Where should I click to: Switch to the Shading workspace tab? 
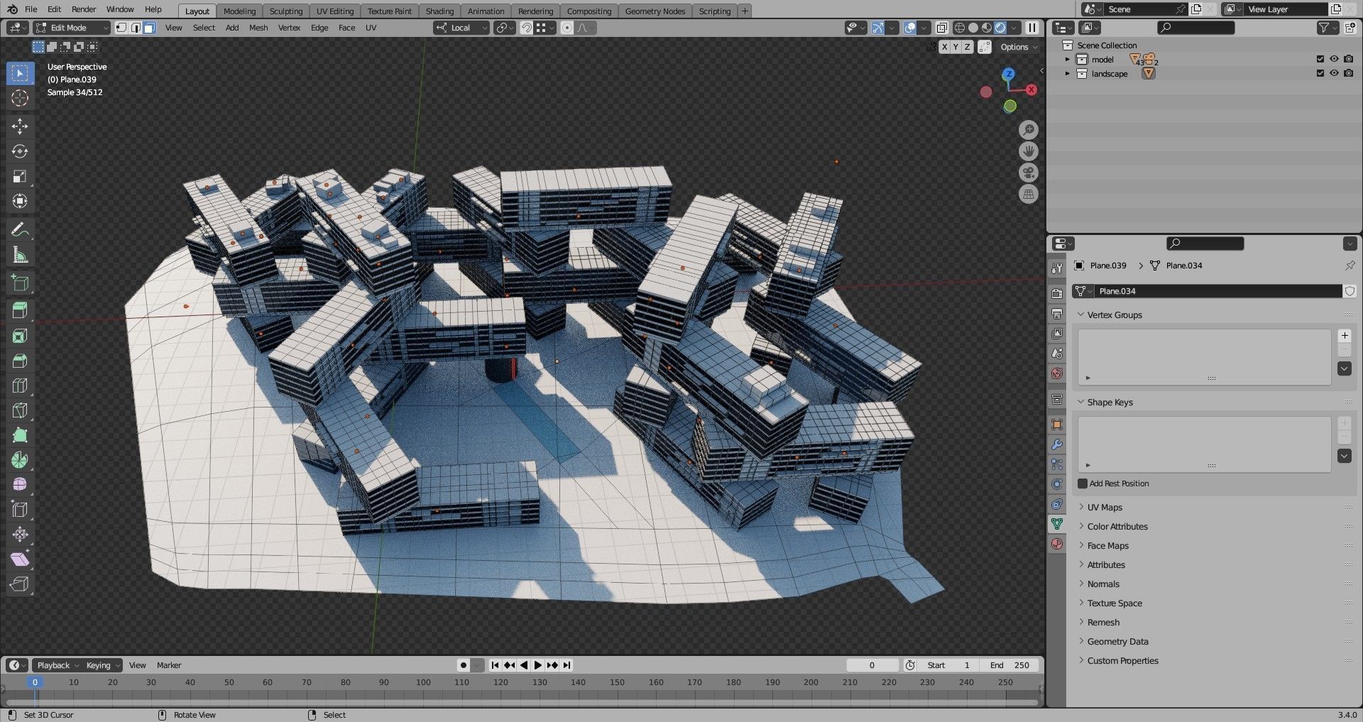coord(439,11)
